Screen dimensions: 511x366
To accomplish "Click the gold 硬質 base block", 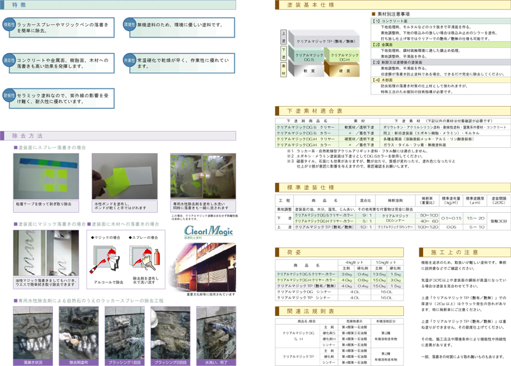I will [343, 69].
